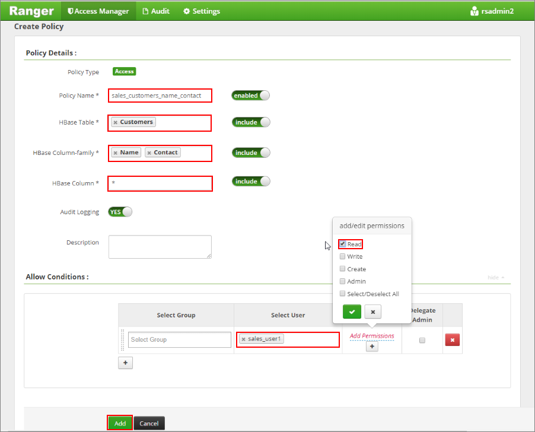
Task: Check the Write permission box
Action: (342, 256)
